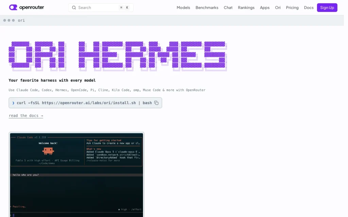Click the orange Claude Code mascot
348x217 pixels.
pyautogui.click(x=48, y=151)
